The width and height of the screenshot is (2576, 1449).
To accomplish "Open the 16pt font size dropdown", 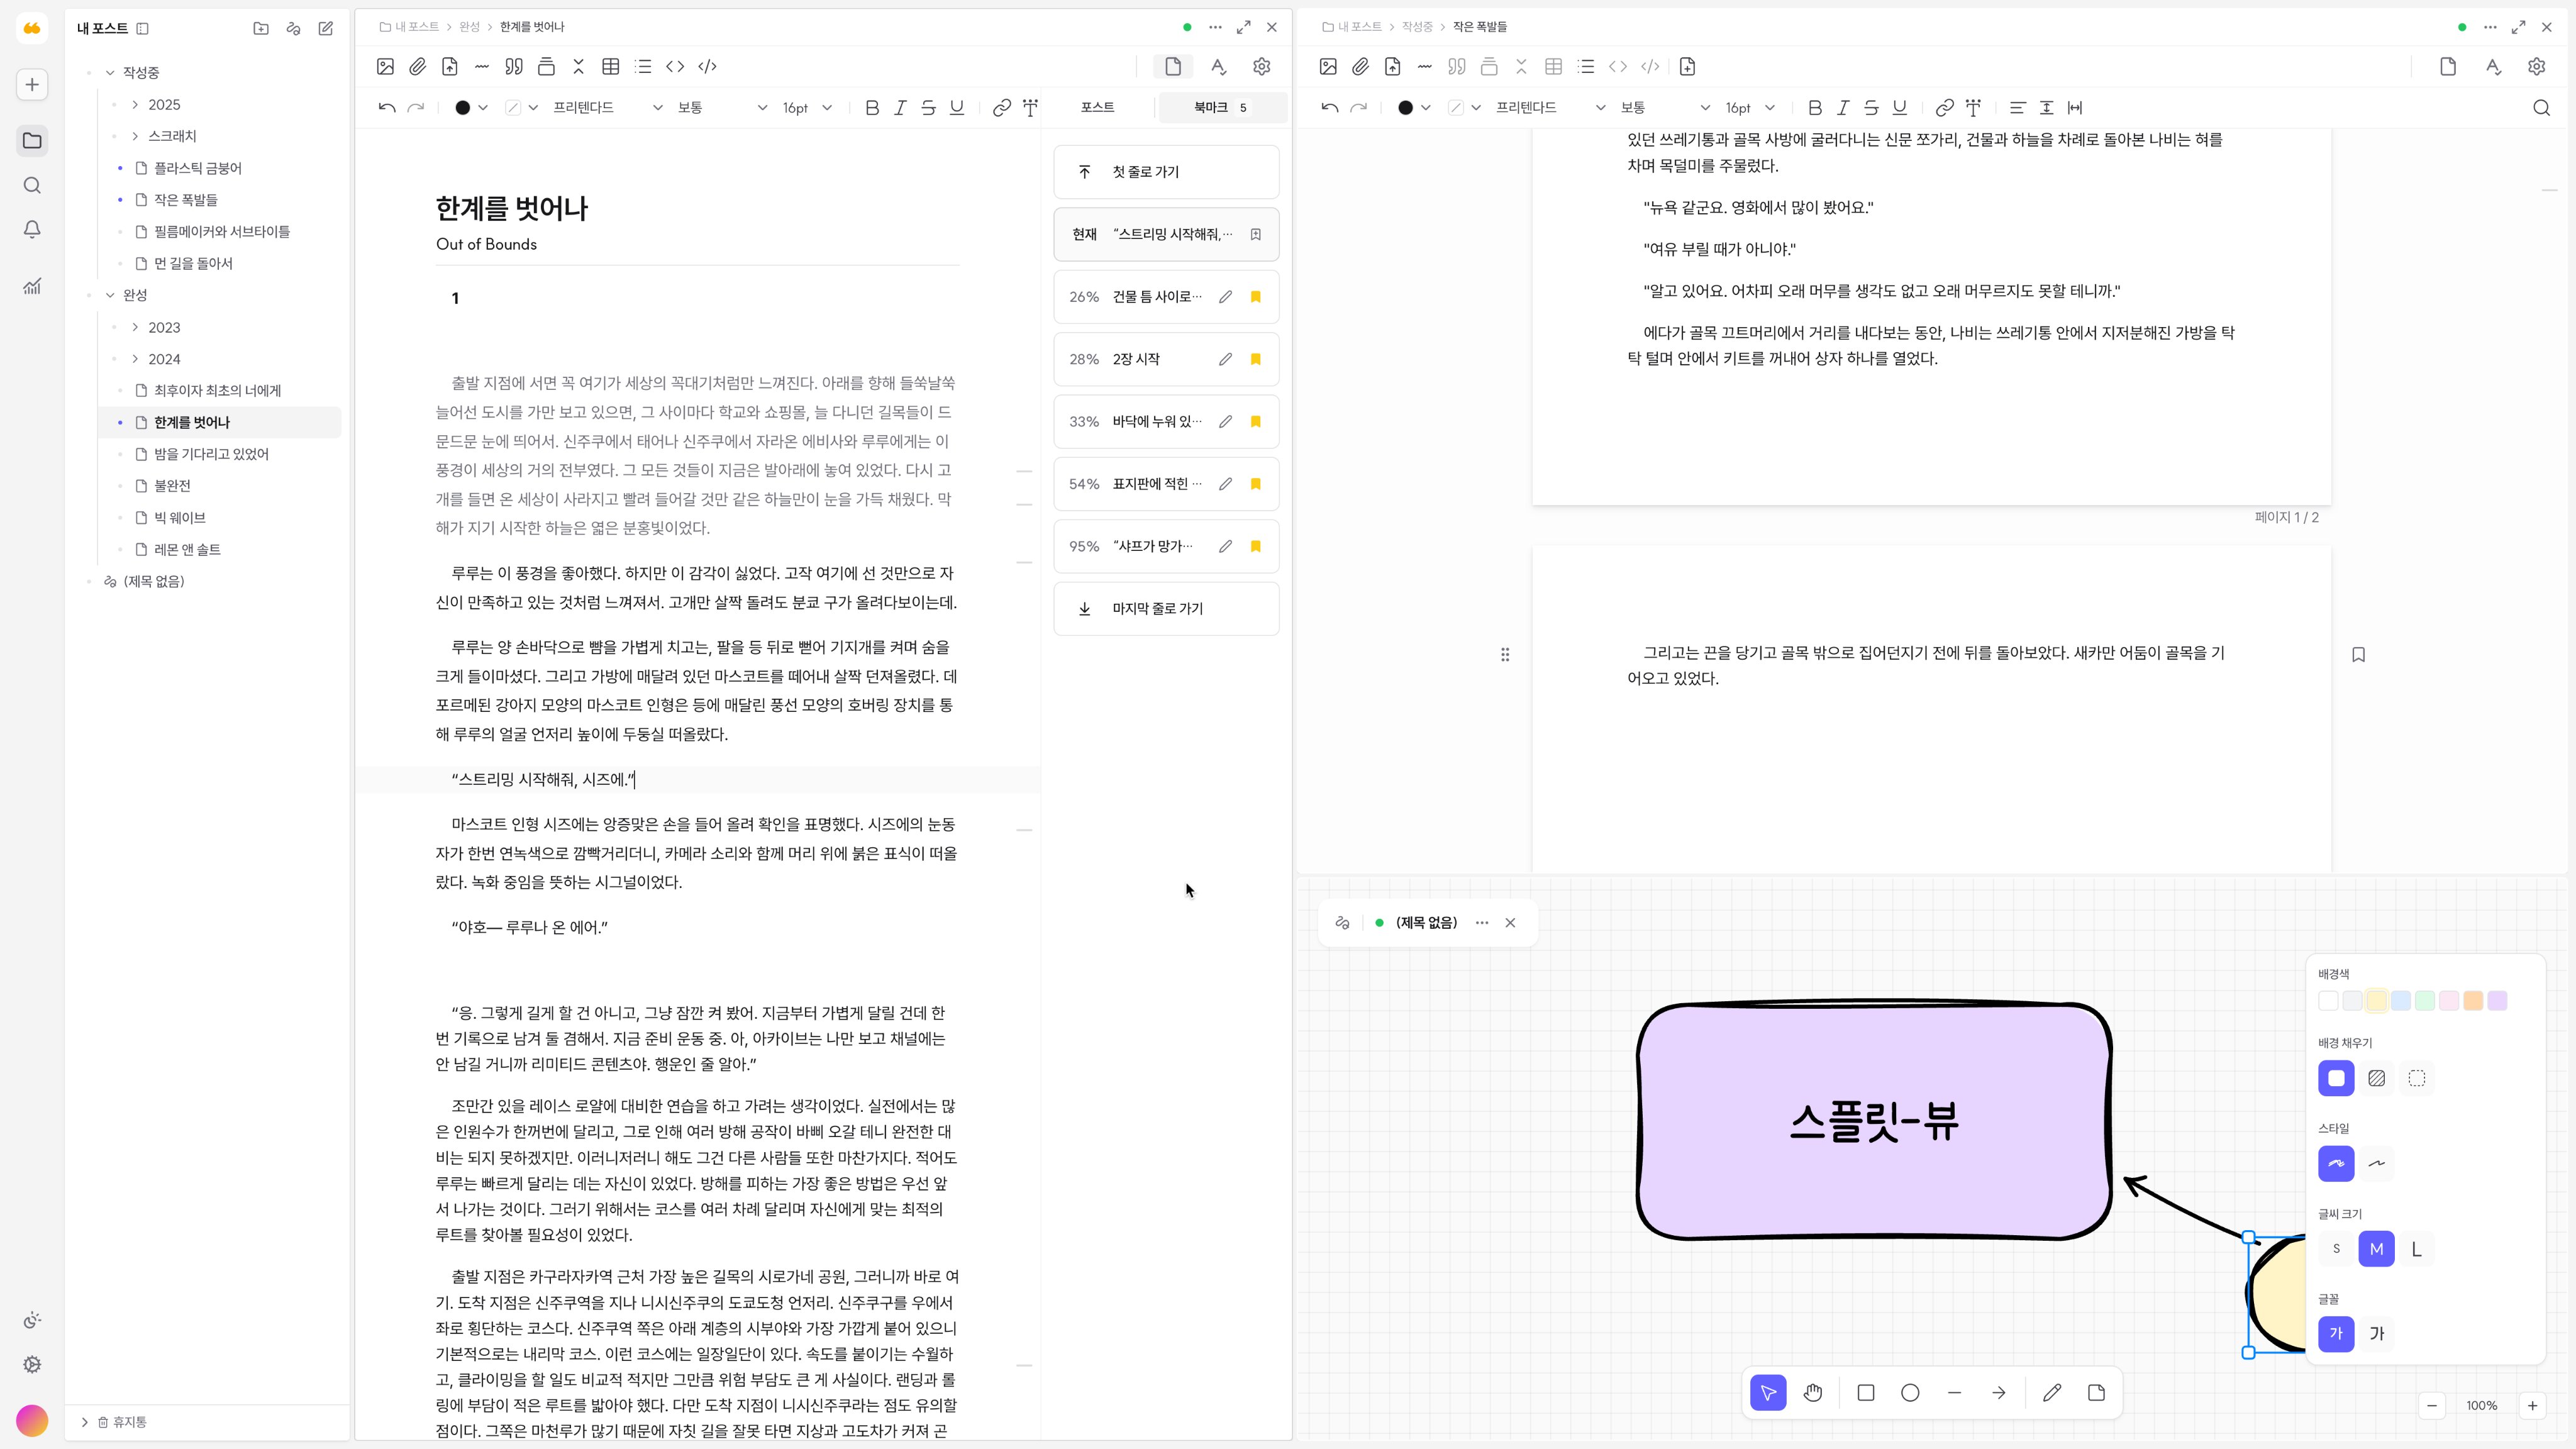I will pos(807,107).
